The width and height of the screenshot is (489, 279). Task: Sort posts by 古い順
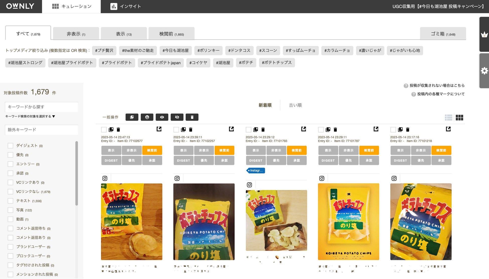(x=295, y=105)
